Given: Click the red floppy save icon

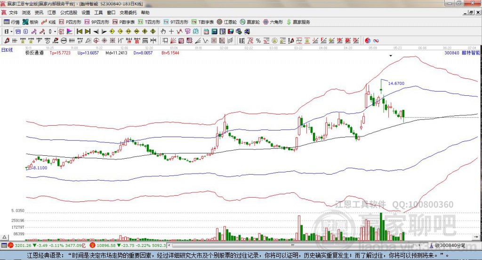Looking at the screenshot, I should tap(231, 31).
